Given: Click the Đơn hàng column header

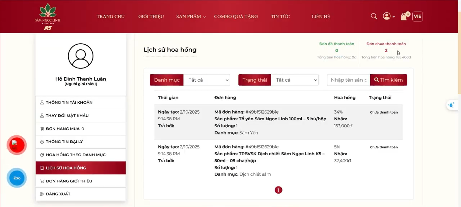Looking at the screenshot, I should pos(225,98).
